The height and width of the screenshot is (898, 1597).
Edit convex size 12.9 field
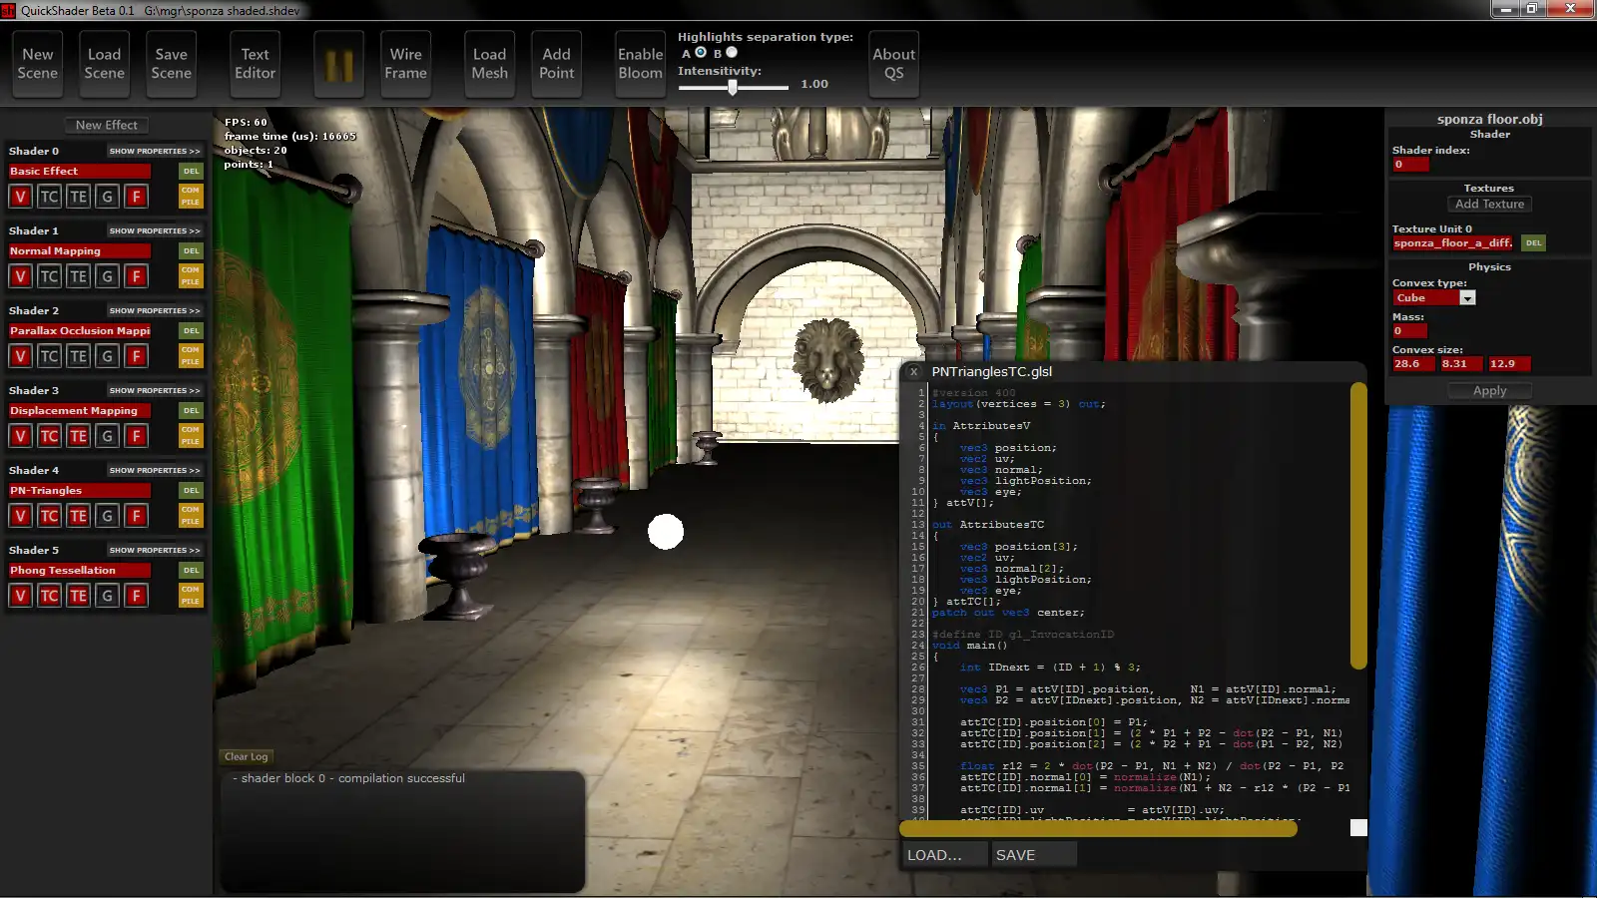pos(1509,364)
